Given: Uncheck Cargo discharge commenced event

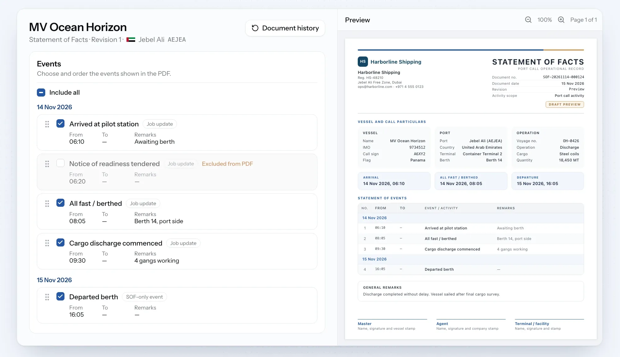Looking at the screenshot, I should (x=60, y=242).
